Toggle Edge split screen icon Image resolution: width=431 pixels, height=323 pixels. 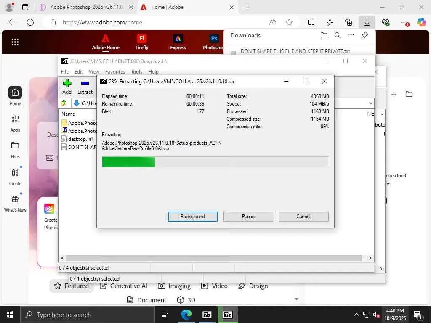point(311,22)
